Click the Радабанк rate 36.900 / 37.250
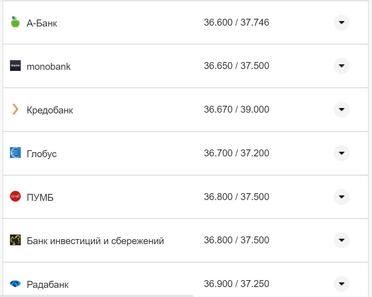Image resolution: width=372 pixels, height=297 pixels. (x=236, y=284)
